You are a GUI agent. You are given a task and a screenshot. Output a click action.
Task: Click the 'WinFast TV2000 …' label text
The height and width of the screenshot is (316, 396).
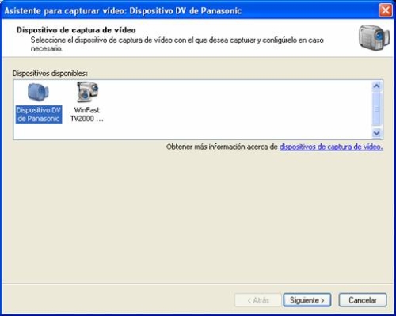point(87,114)
